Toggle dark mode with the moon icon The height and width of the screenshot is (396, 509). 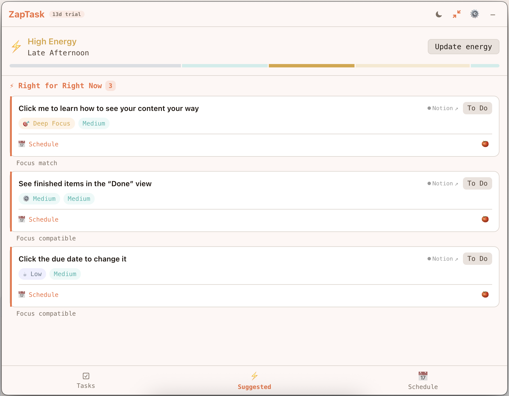(438, 14)
